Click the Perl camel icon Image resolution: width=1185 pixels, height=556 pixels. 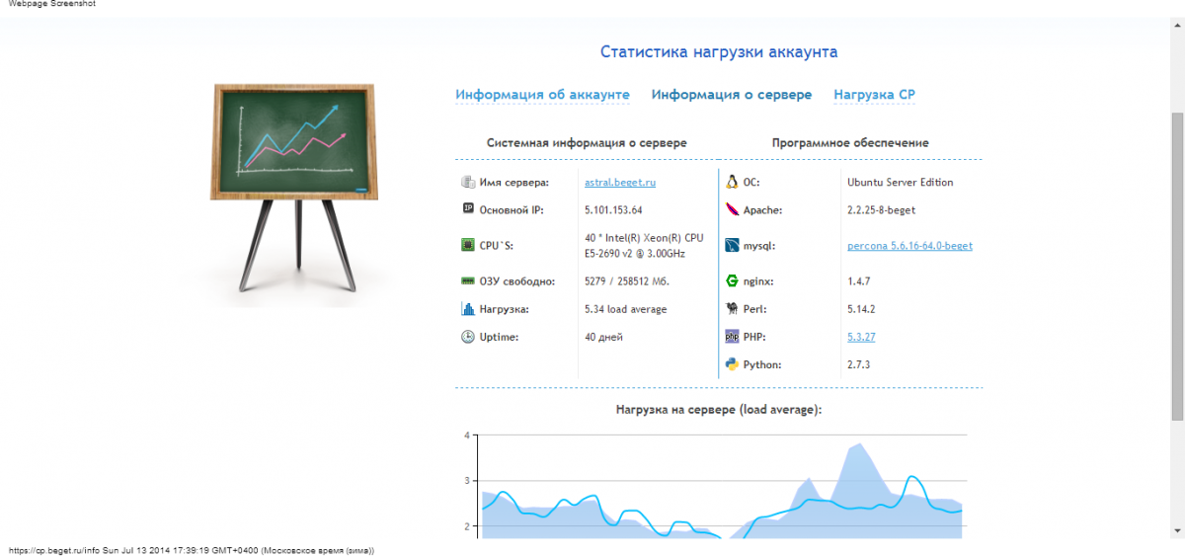coord(732,309)
